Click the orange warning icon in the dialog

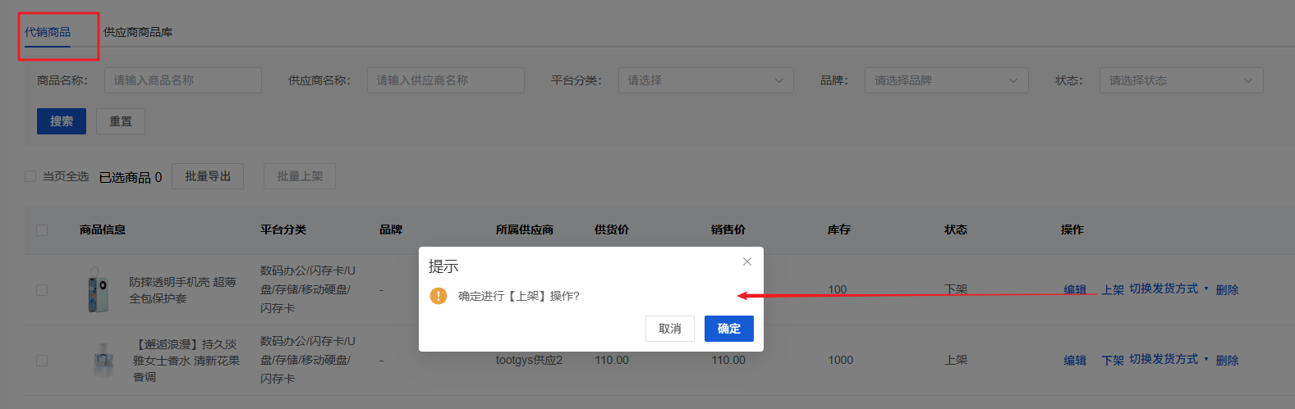coord(439,296)
